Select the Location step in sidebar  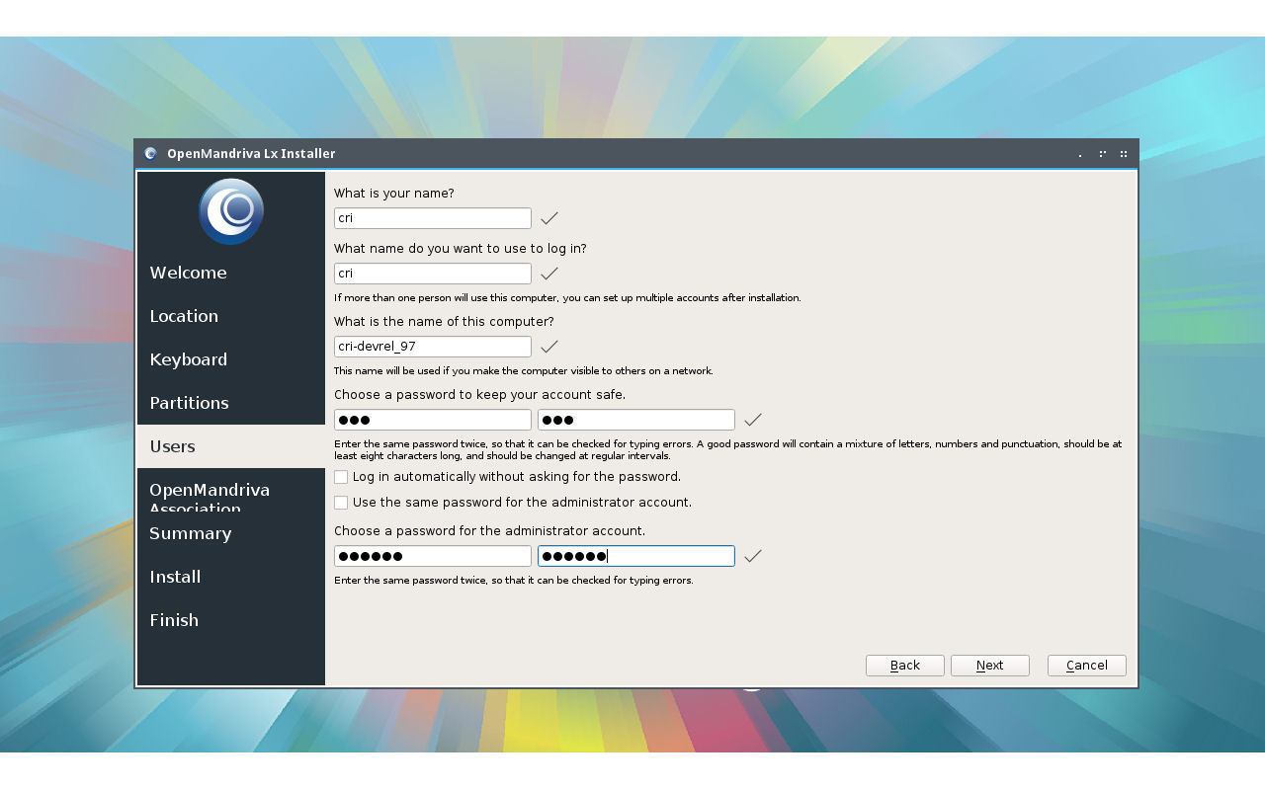pyautogui.click(x=184, y=316)
